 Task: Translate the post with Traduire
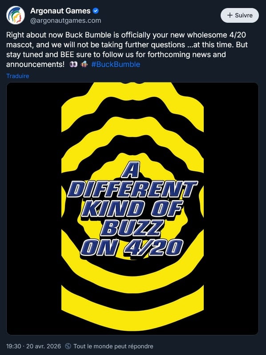[18, 76]
